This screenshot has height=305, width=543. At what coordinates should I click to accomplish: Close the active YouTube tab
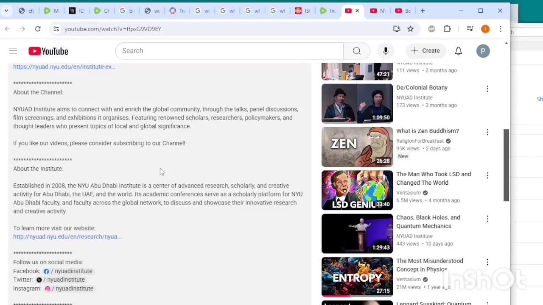(357, 11)
